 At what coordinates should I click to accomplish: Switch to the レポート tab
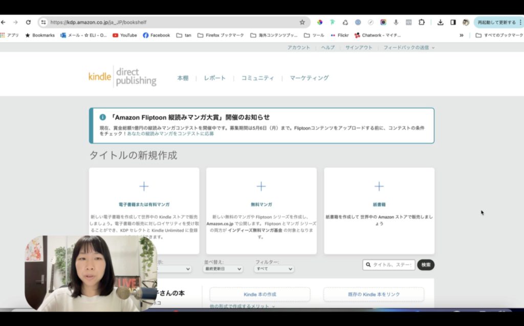pos(215,78)
